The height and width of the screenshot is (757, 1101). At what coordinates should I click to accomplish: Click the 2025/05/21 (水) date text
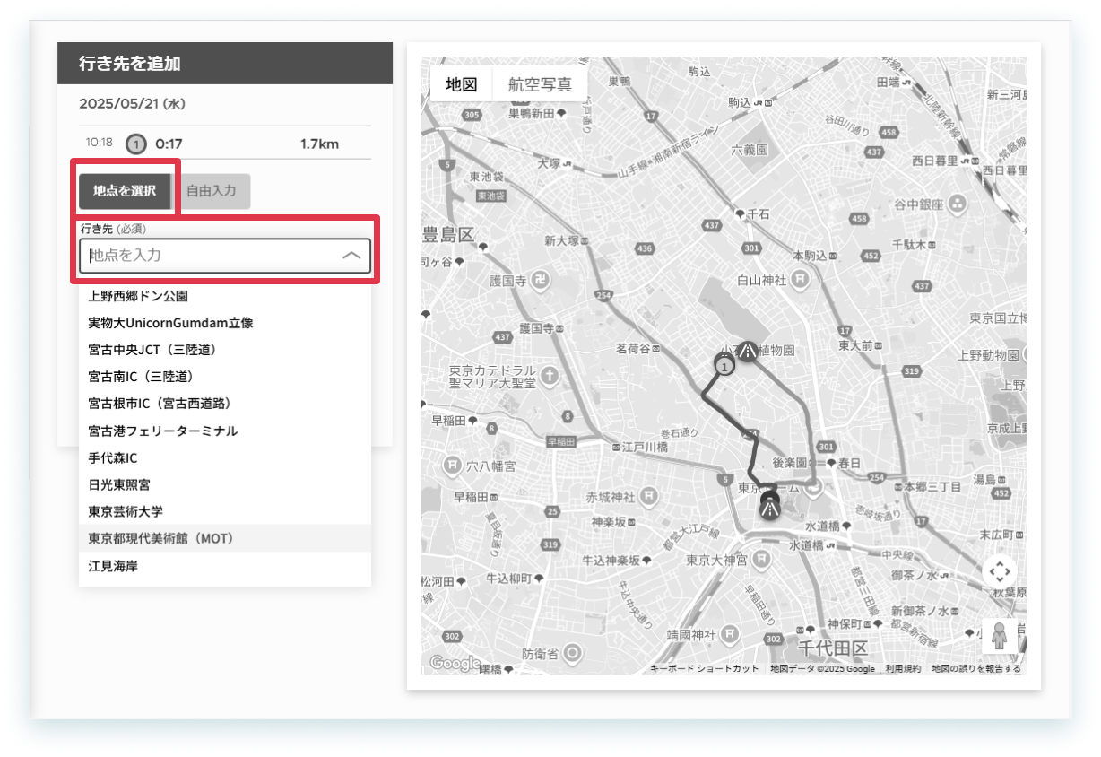click(132, 104)
